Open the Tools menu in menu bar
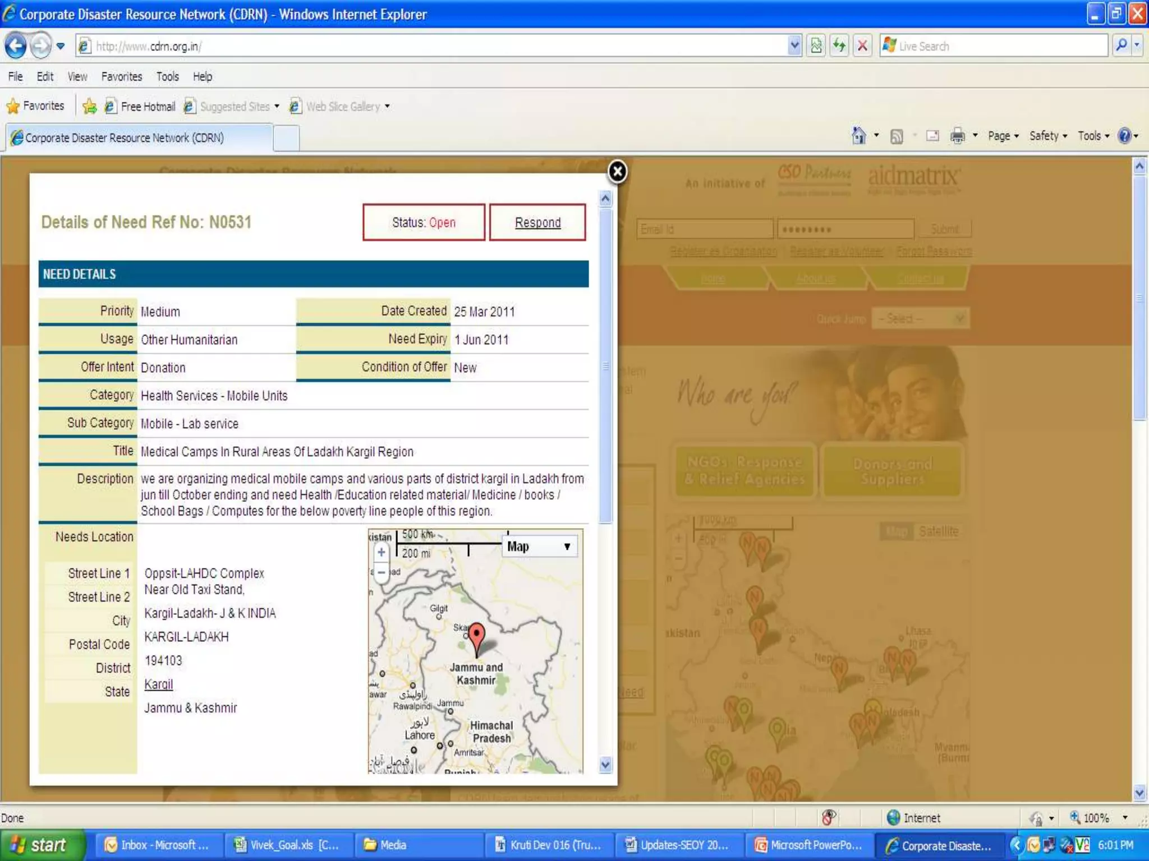The height and width of the screenshot is (861, 1149). (x=167, y=76)
